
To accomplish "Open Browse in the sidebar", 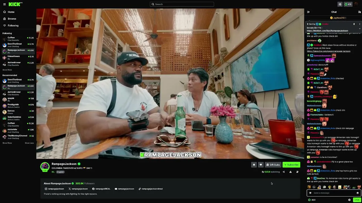I will tap(10, 19).
